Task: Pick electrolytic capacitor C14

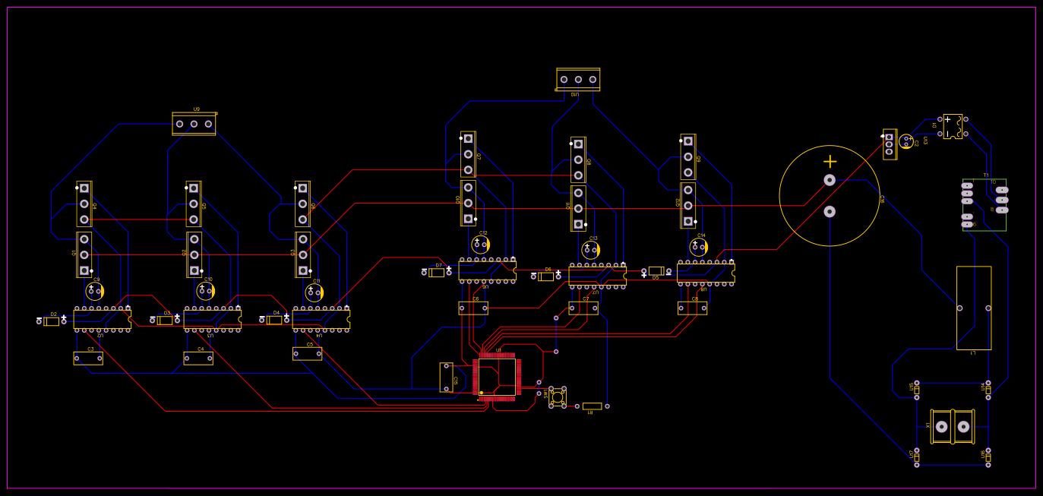Action: pyautogui.click(x=699, y=247)
